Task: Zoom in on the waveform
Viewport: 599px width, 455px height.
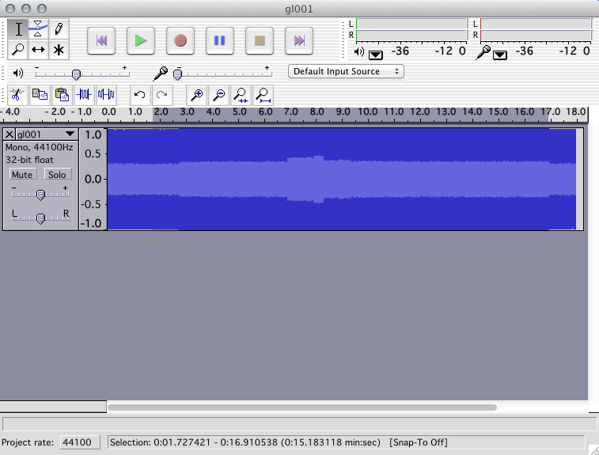Action: pos(197,95)
